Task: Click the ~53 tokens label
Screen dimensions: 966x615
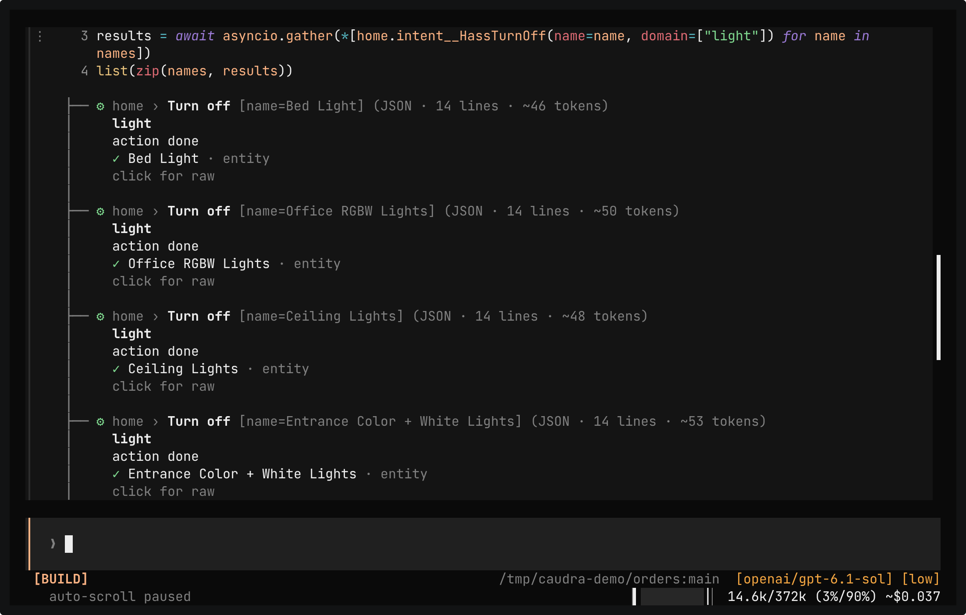Action: [x=720, y=421]
